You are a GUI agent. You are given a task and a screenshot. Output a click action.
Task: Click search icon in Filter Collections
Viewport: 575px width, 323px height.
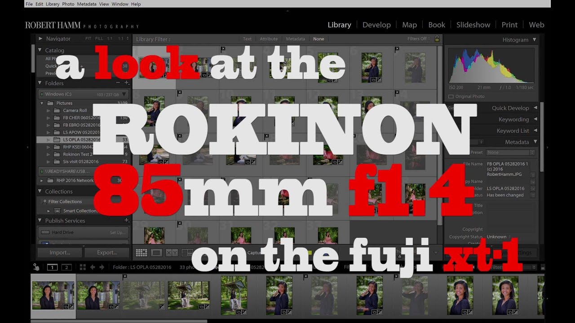(45, 202)
